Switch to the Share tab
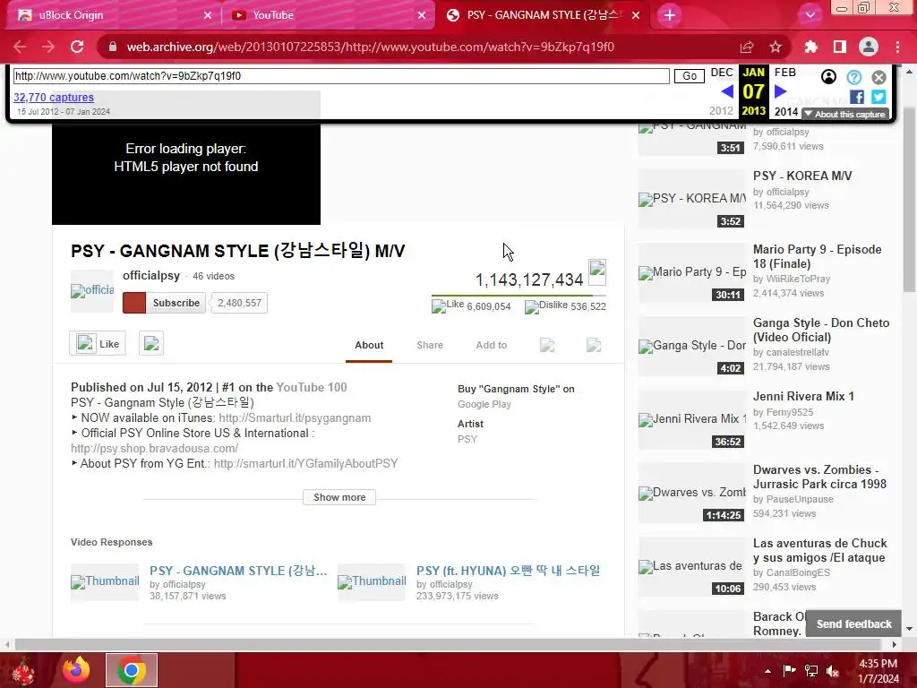This screenshot has width=917, height=688. pos(430,345)
